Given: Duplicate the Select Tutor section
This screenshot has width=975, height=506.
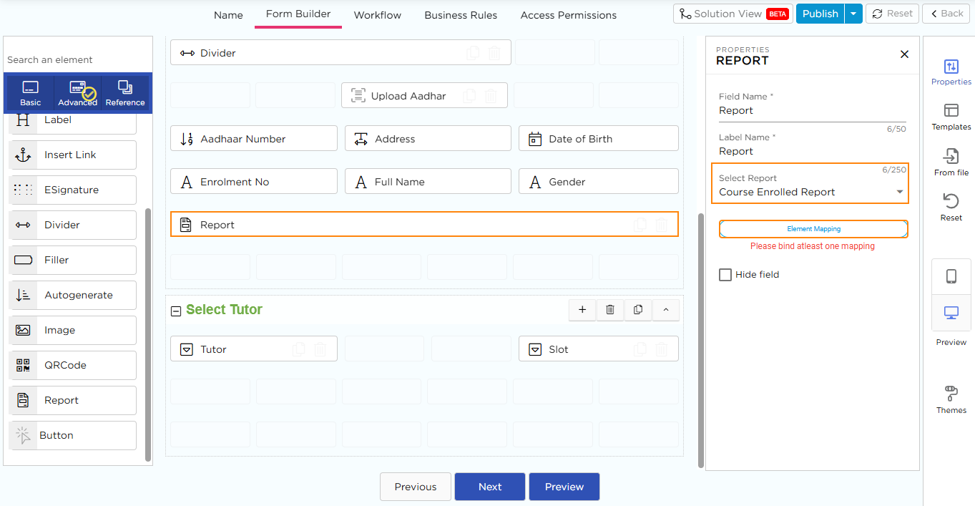Looking at the screenshot, I should [638, 310].
